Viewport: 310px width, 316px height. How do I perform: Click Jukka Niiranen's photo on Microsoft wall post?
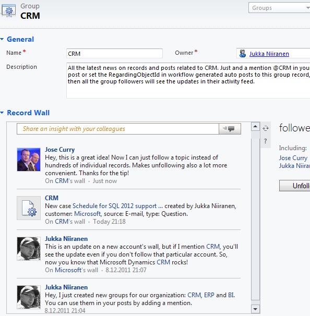tap(29, 249)
